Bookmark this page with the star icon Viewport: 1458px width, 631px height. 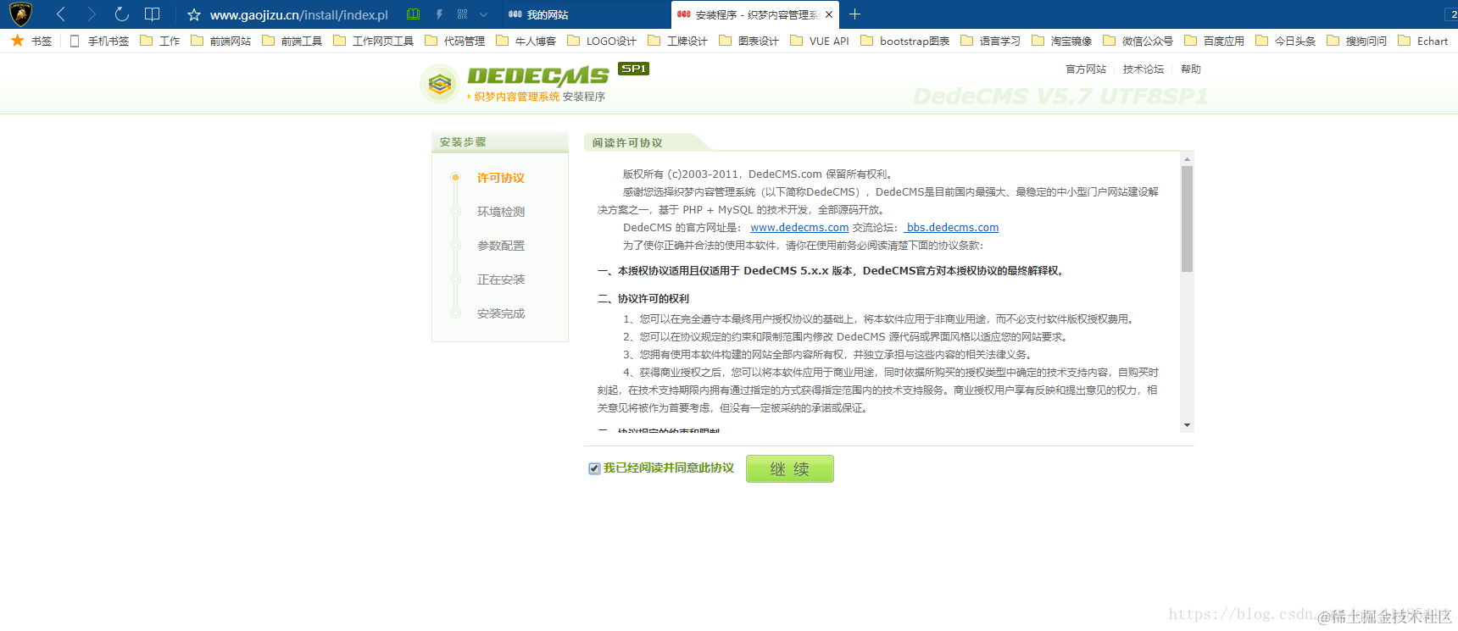(x=194, y=14)
